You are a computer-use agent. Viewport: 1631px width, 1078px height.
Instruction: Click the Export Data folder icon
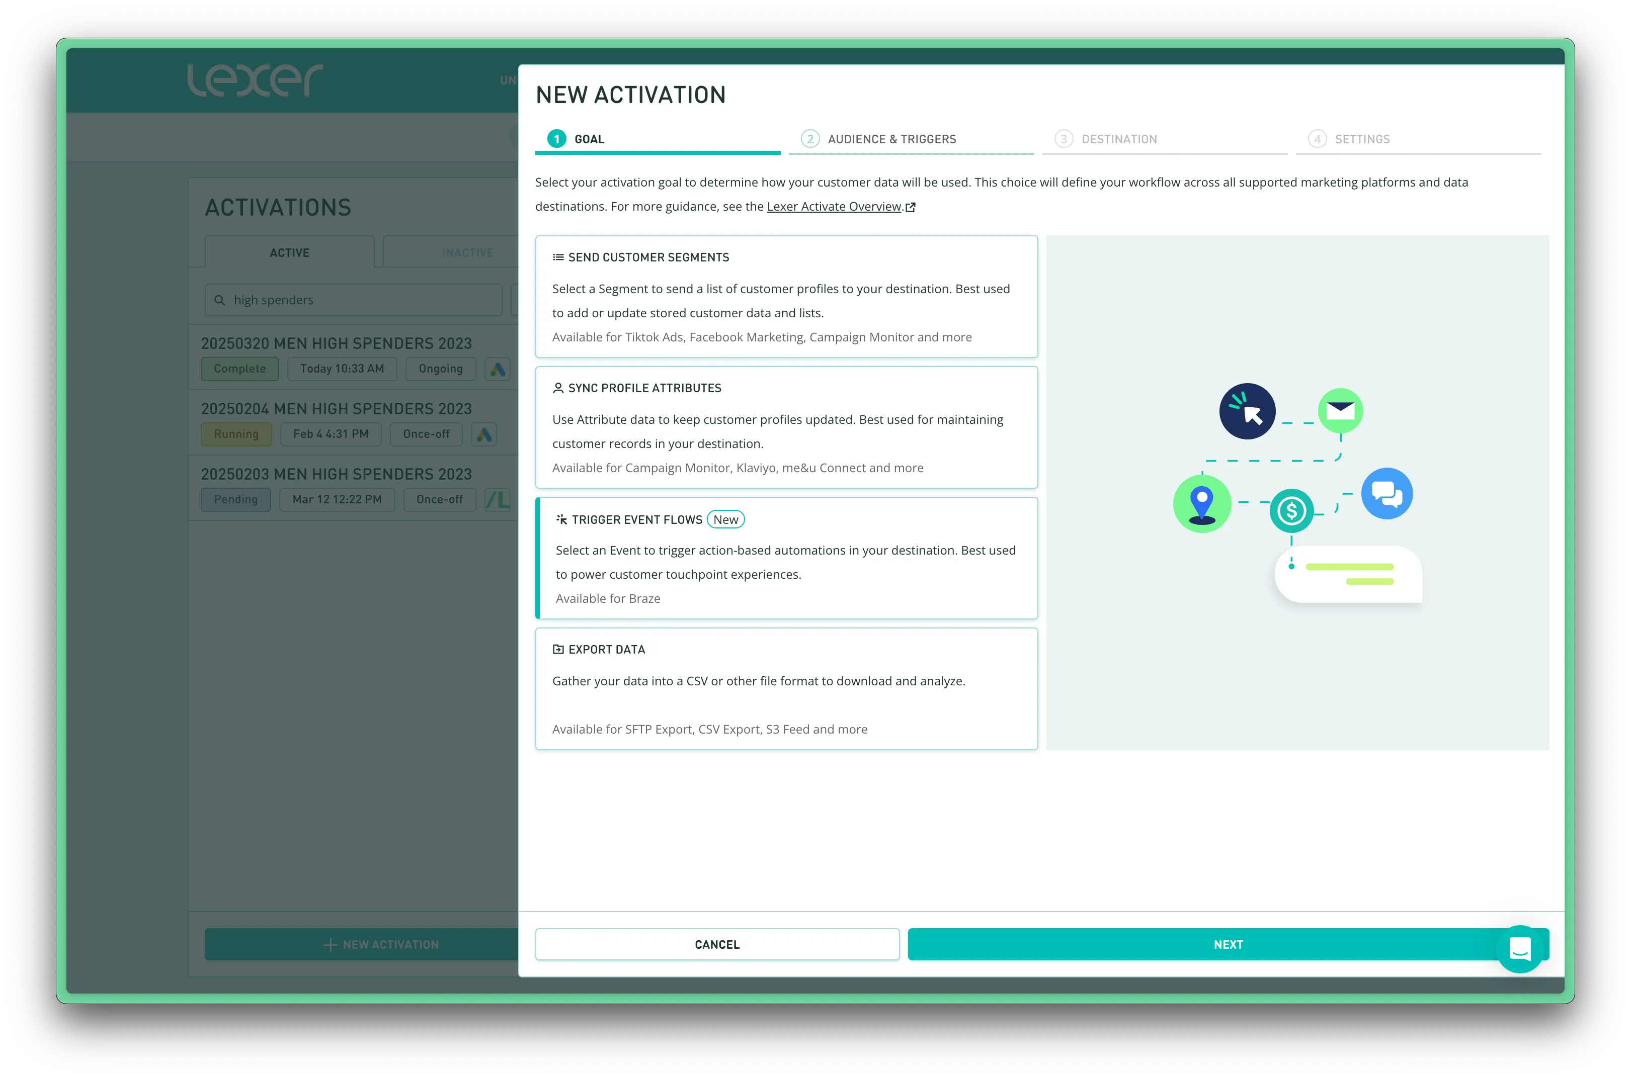[x=558, y=649]
